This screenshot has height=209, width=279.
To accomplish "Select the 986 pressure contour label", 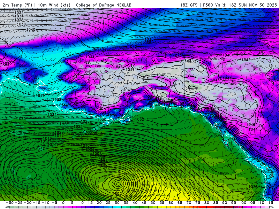I will click(x=106, y=169).
